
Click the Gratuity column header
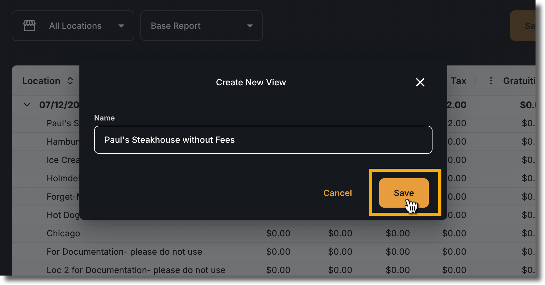pyautogui.click(x=519, y=81)
